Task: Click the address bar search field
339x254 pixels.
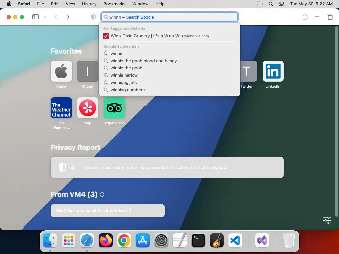Action: (x=169, y=17)
